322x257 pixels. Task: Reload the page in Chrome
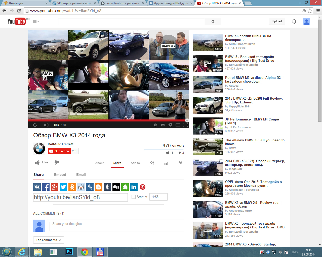pyautogui.click(x=19, y=11)
